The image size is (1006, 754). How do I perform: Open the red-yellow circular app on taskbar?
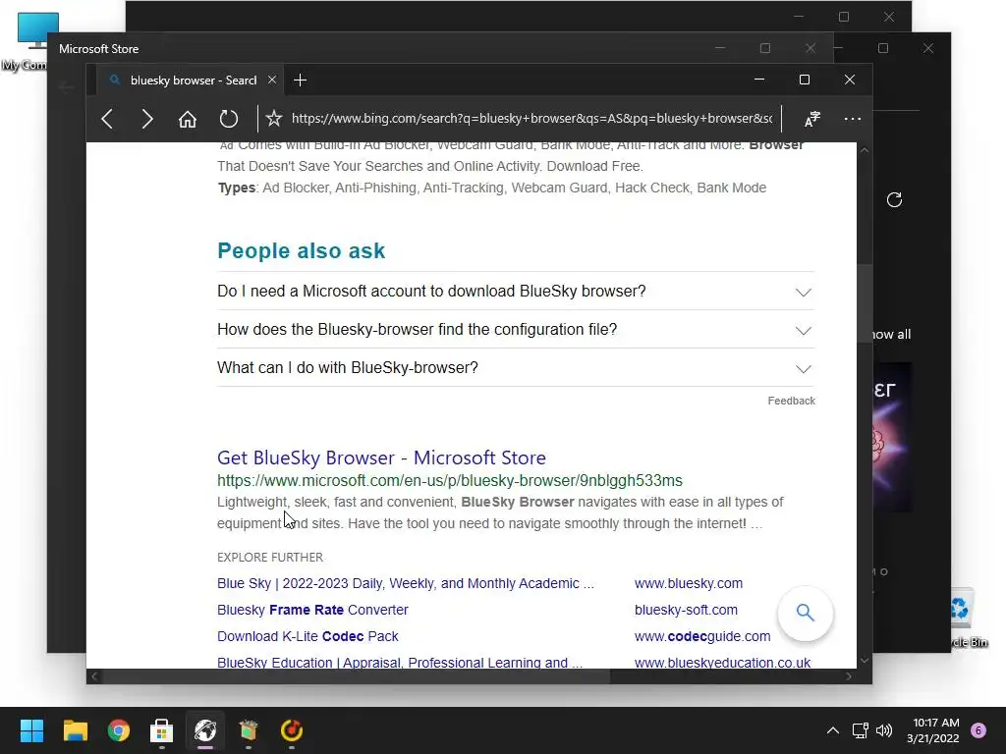click(x=292, y=730)
